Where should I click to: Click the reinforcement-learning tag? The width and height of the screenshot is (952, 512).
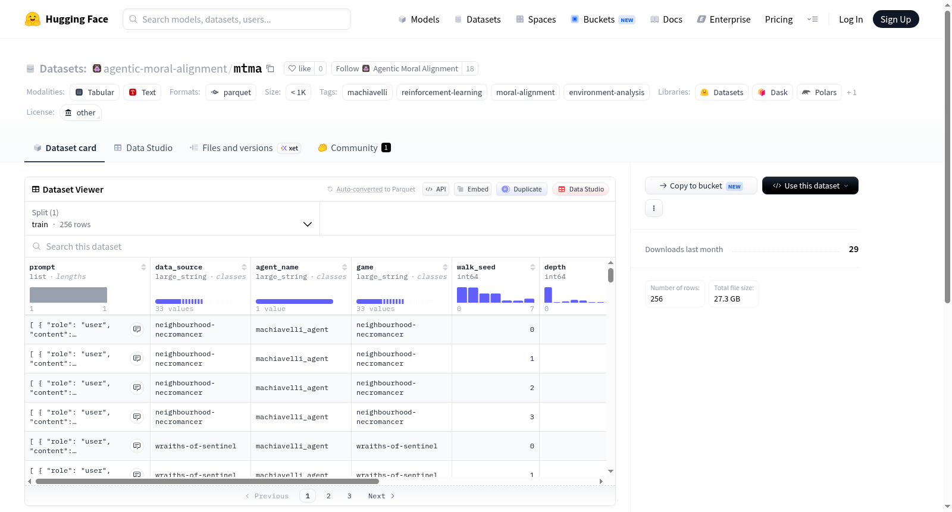(x=441, y=92)
